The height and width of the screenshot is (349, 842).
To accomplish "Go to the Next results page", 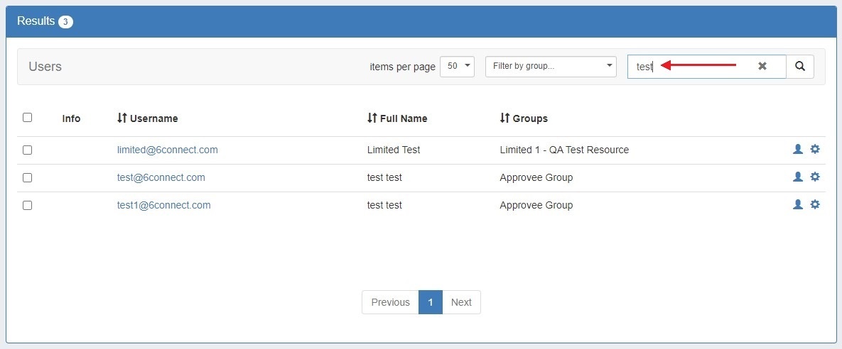I will 461,302.
